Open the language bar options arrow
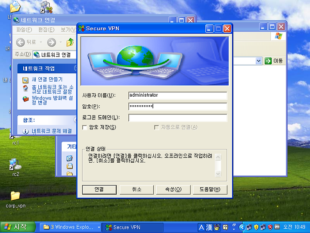This screenshot has height=233, width=310. tap(234, 229)
